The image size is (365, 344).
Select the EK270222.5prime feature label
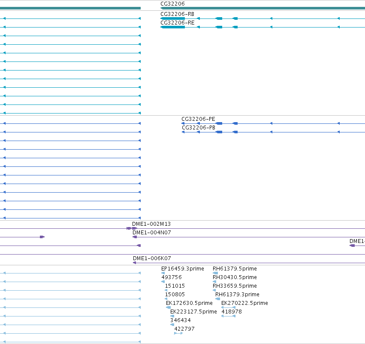pyautogui.click(x=244, y=303)
